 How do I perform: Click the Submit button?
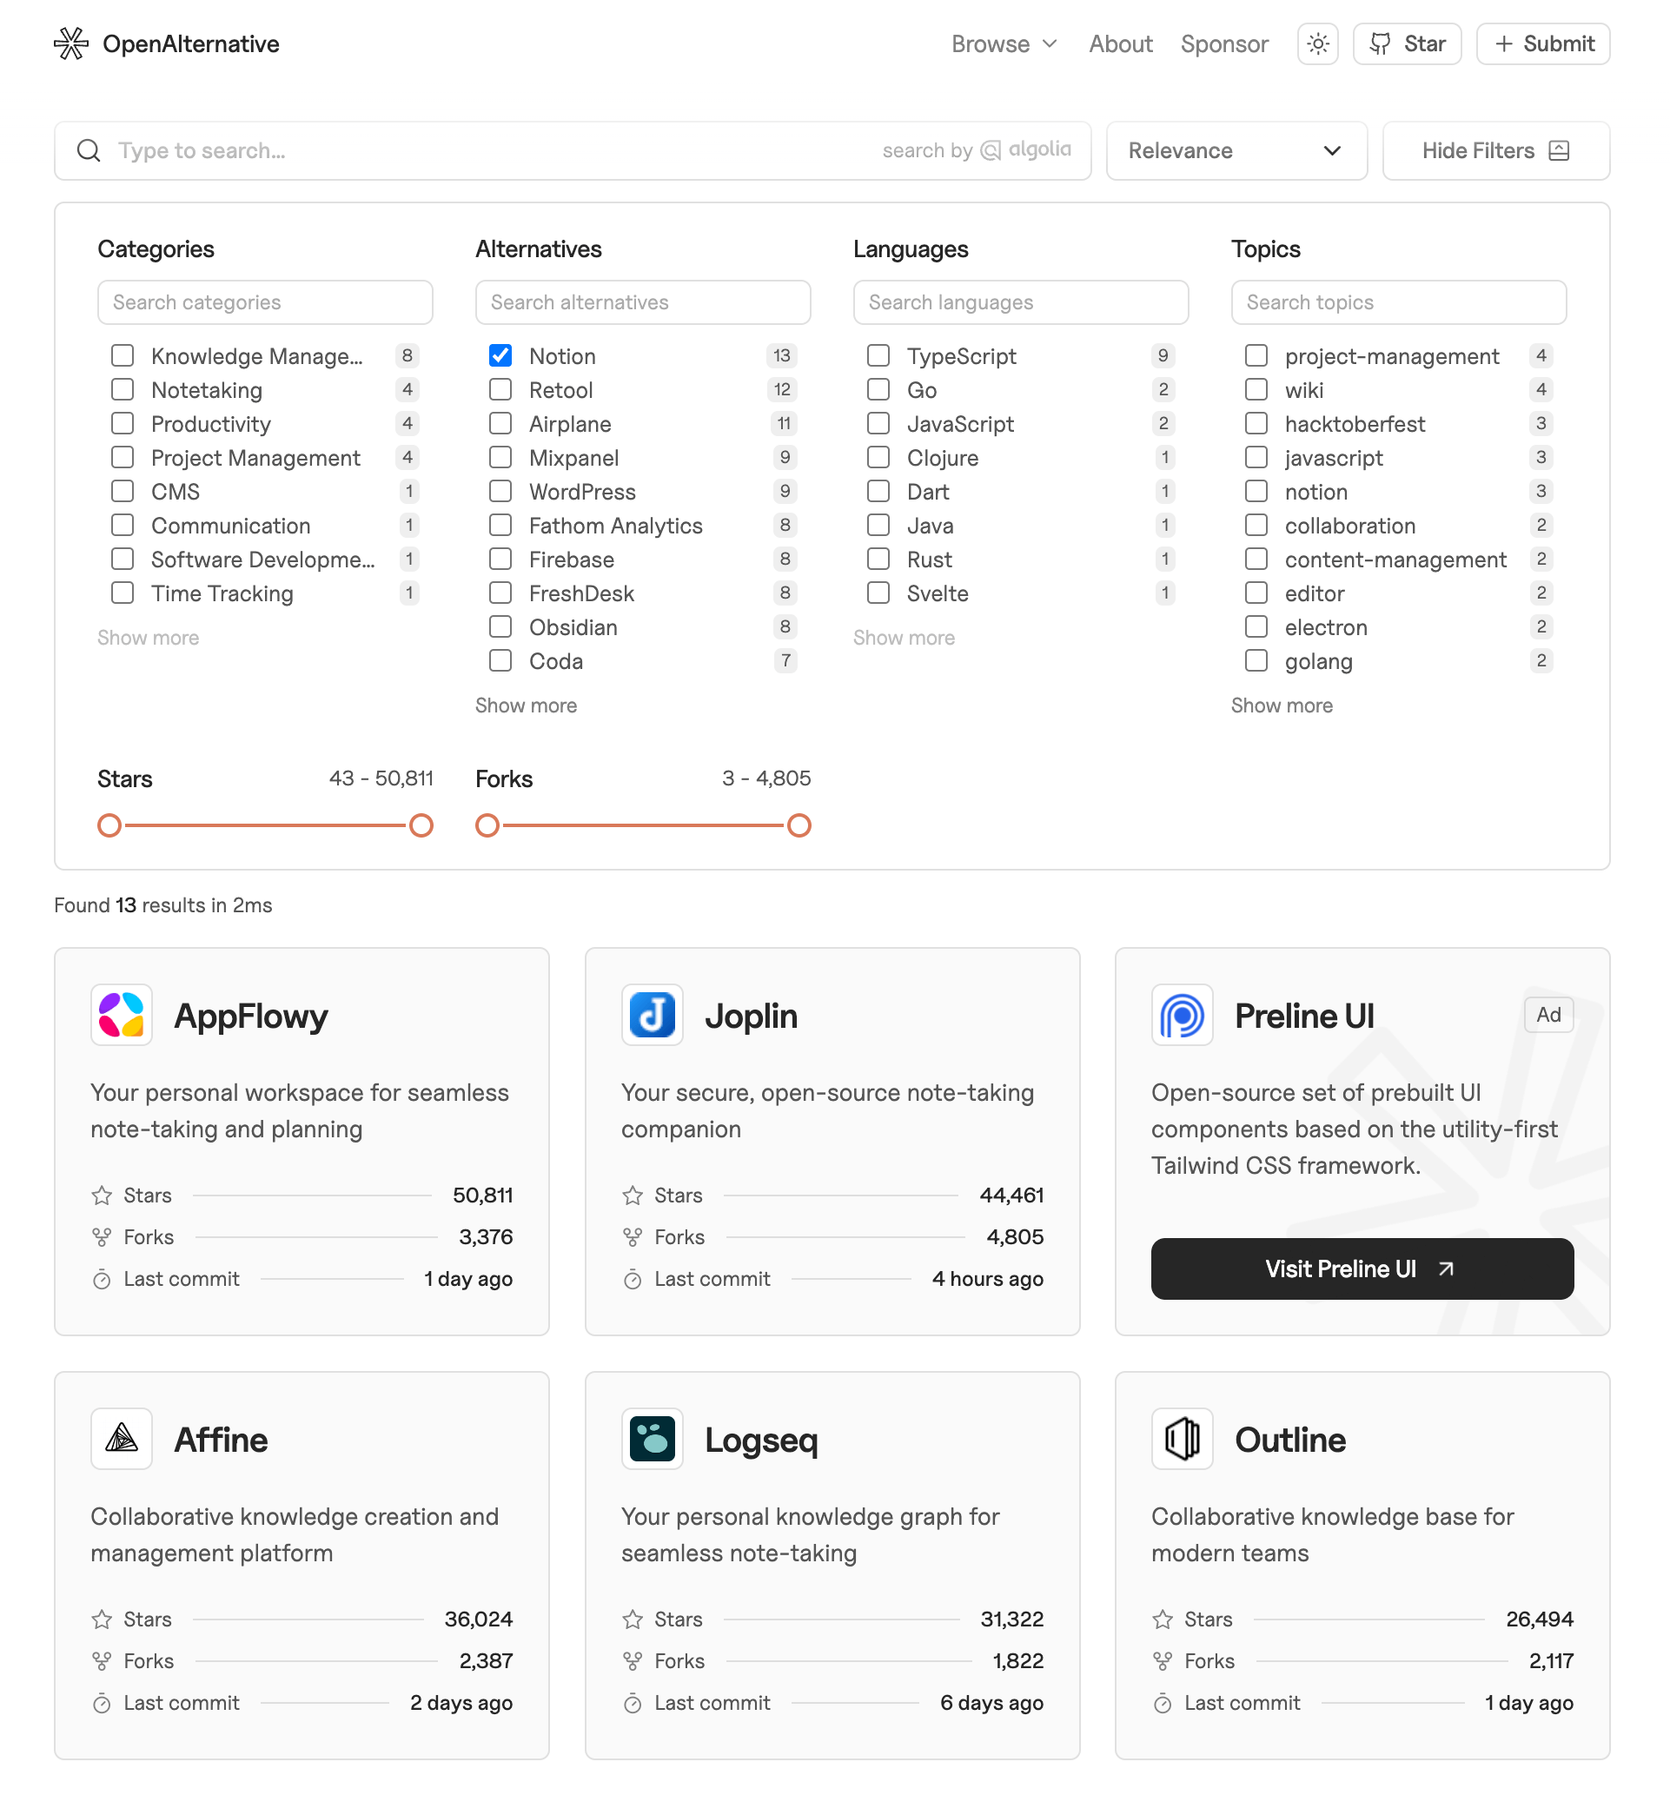coord(1543,43)
